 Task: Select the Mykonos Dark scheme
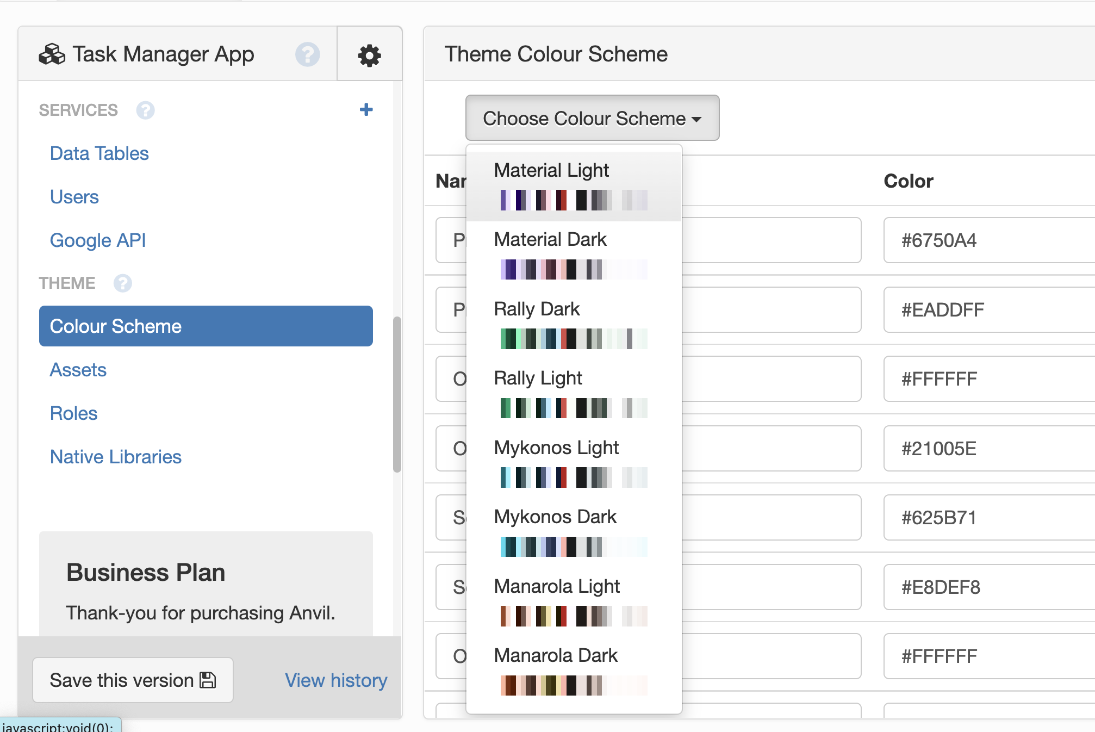pyautogui.click(x=574, y=532)
